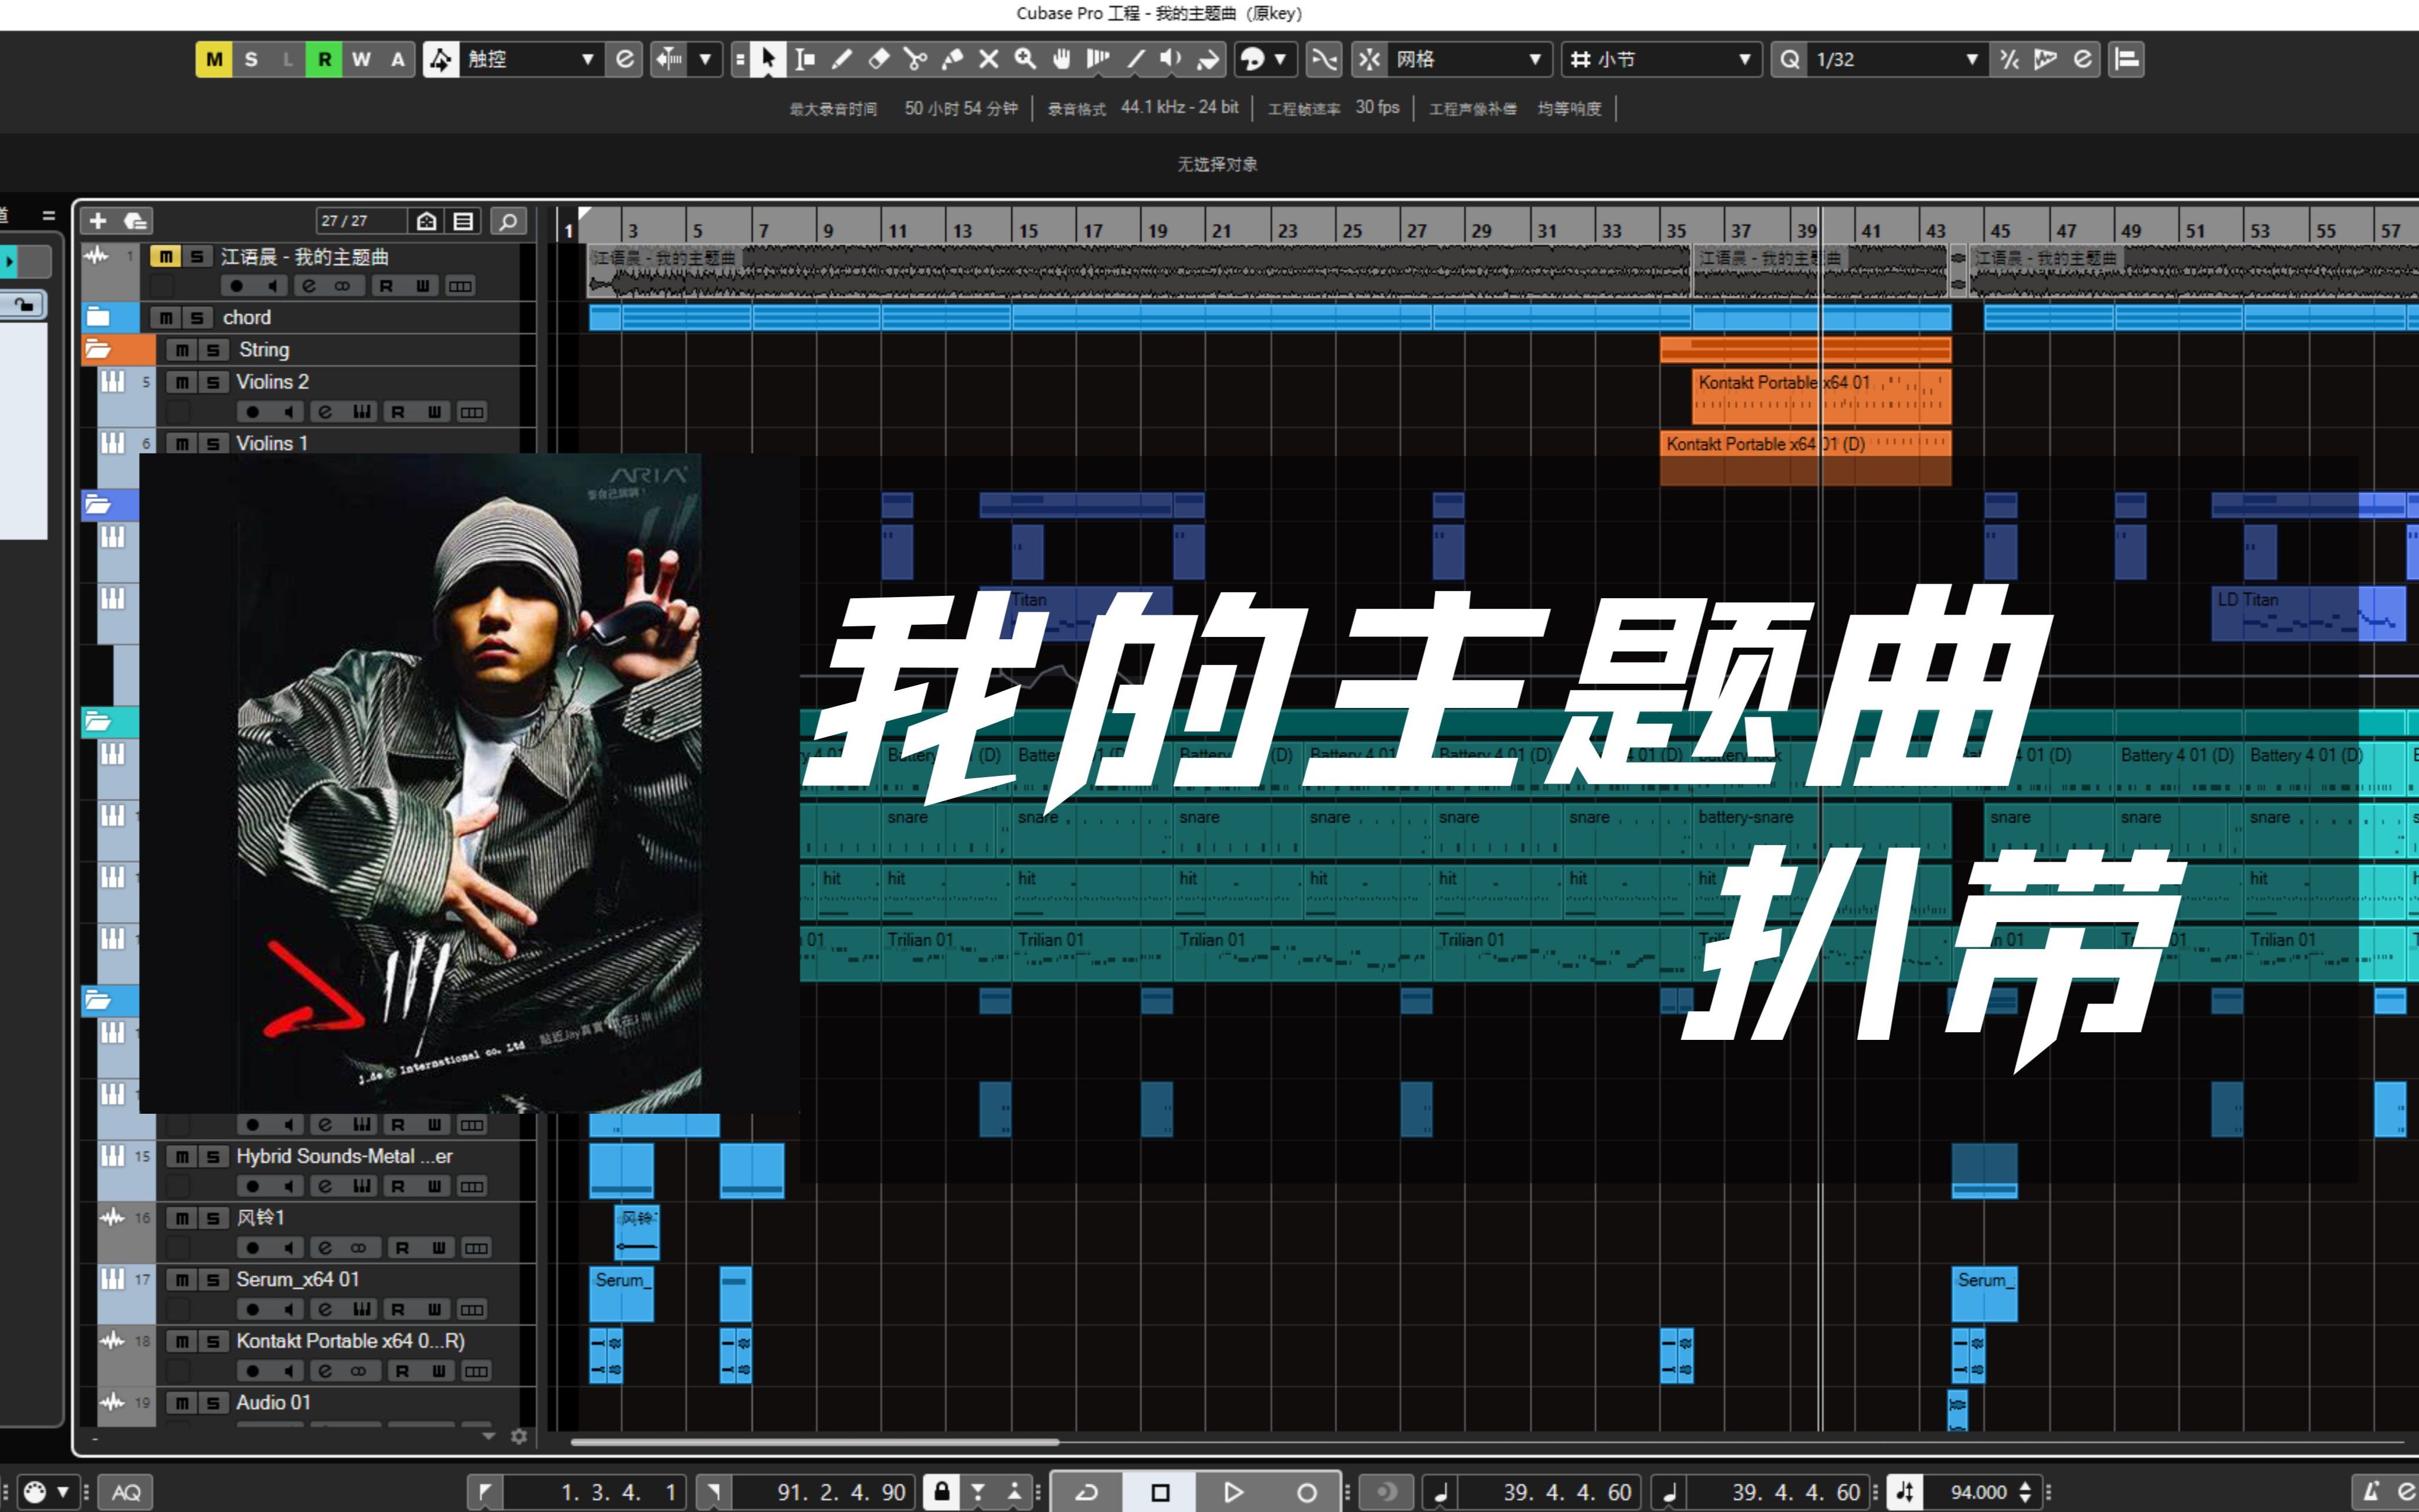The image size is (2419, 1512).
Task: Solo the chord folder track
Action: [x=197, y=318]
